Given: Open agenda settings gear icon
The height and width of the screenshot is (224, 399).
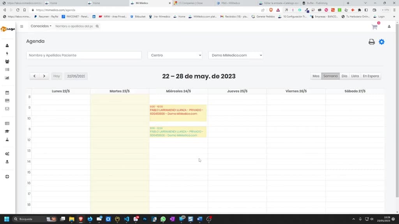Looking at the screenshot, I should coord(381,42).
